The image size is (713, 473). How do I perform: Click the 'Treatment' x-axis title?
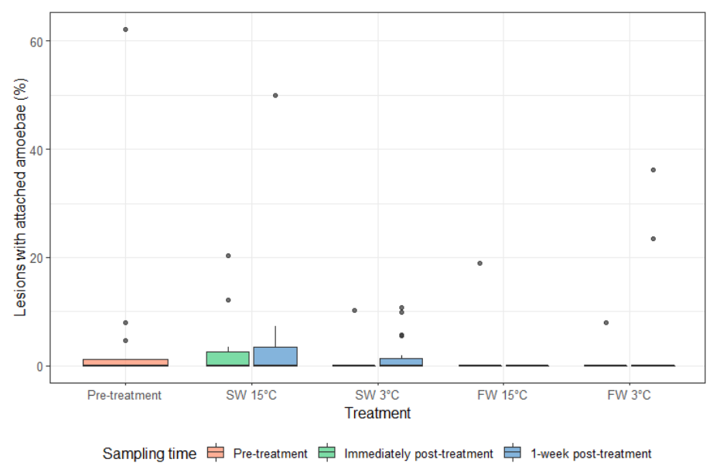point(377,413)
